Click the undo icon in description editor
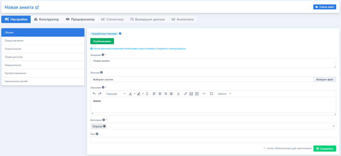The height and width of the screenshot is (156, 341). 94,94
